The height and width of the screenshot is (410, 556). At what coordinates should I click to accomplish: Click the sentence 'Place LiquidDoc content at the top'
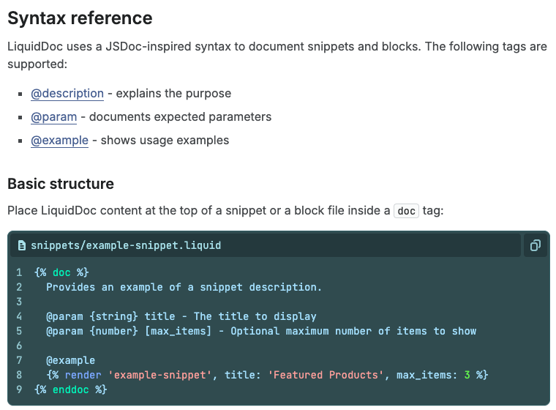coord(225,211)
